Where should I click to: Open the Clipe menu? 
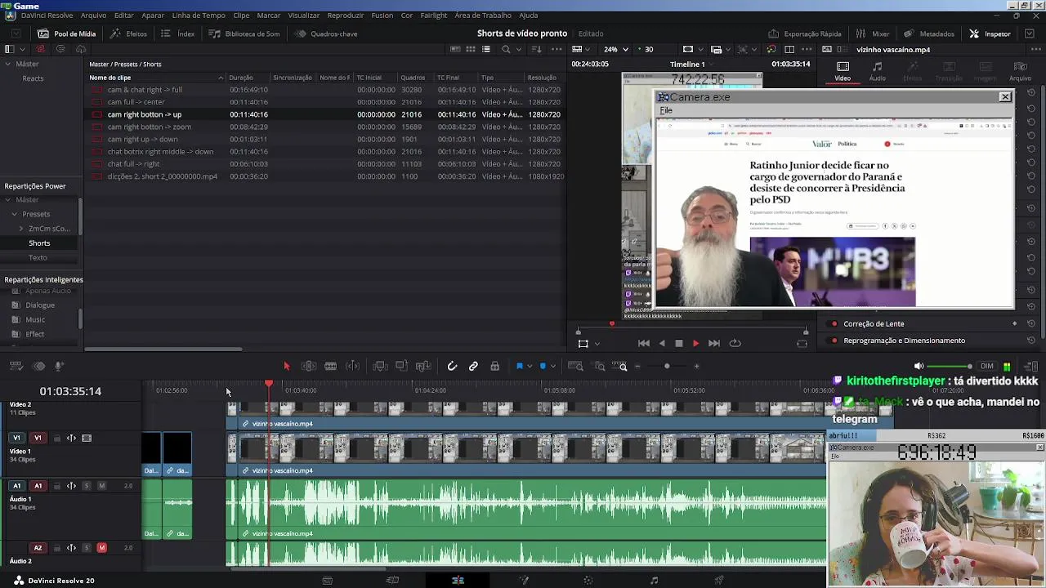[241, 16]
